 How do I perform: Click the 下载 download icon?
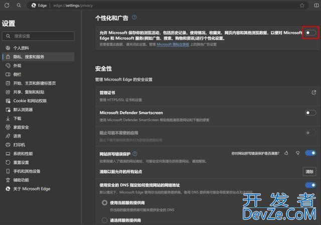click(x=8, y=119)
